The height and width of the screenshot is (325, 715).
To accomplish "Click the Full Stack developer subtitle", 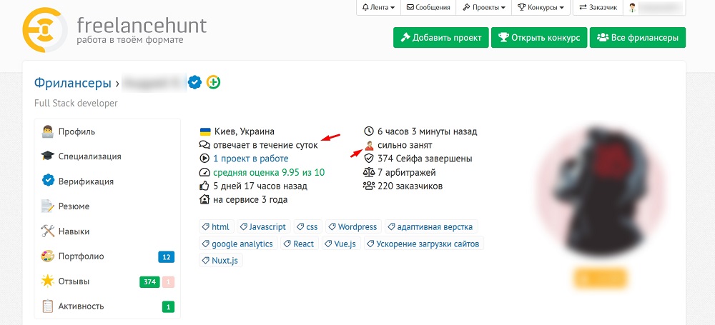I will 77,103.
